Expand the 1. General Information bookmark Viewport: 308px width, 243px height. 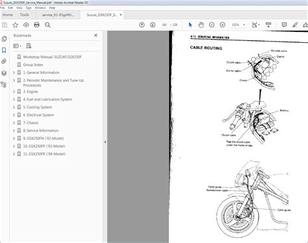pos(14,73)
